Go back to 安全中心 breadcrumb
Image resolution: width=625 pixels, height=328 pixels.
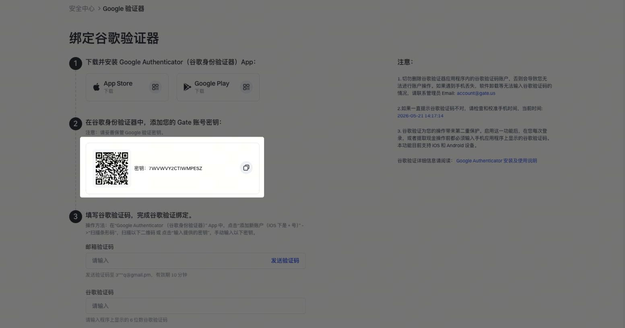[82, 8]
